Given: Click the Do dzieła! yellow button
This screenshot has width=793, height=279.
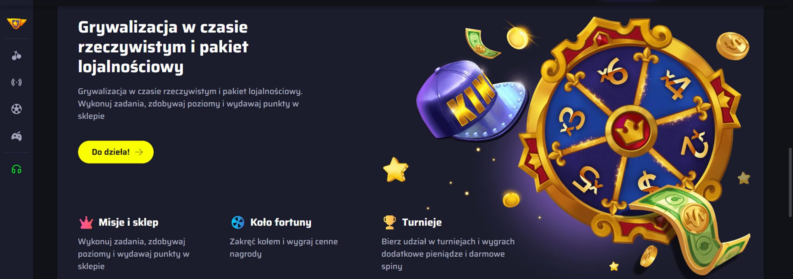Looking at the screenshot, I should click(x=116, y=152).
